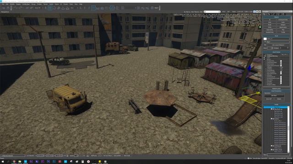Open the Windows Start menu

[3, 162]
